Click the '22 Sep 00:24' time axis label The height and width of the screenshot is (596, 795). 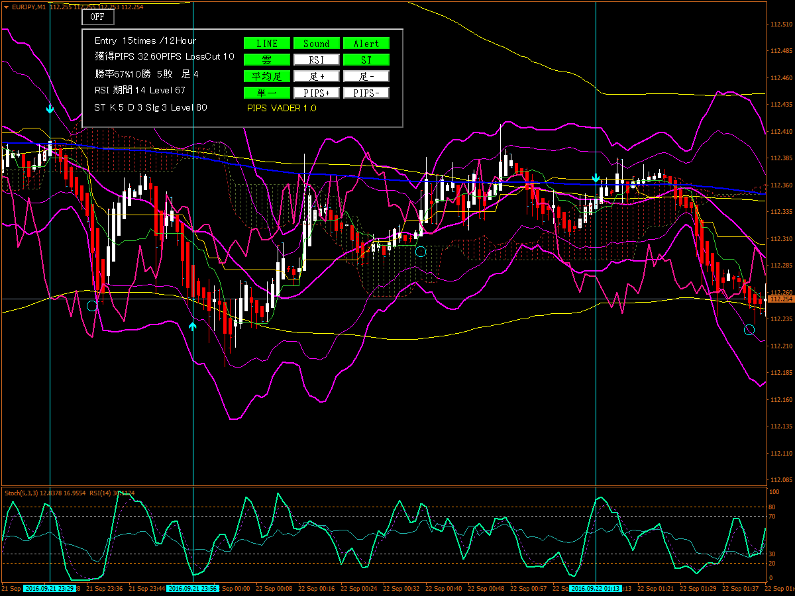(359, 588)
